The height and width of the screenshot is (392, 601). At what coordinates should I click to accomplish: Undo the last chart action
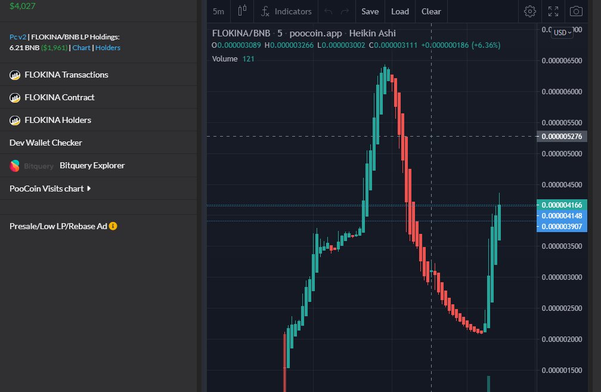coord(328,11)
